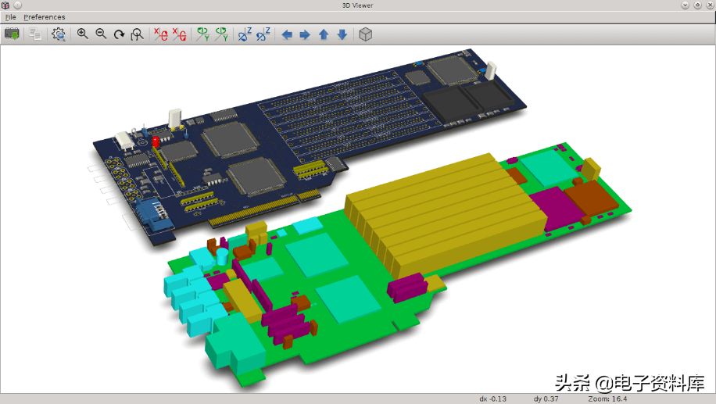
Task: Rotate Y counterclockwise using the second Y icon
Action: [x=221, y=34]
